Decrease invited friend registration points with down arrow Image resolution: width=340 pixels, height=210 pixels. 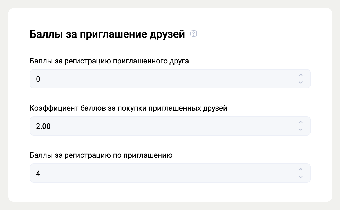pyautogui.click(x=301, y=82)
